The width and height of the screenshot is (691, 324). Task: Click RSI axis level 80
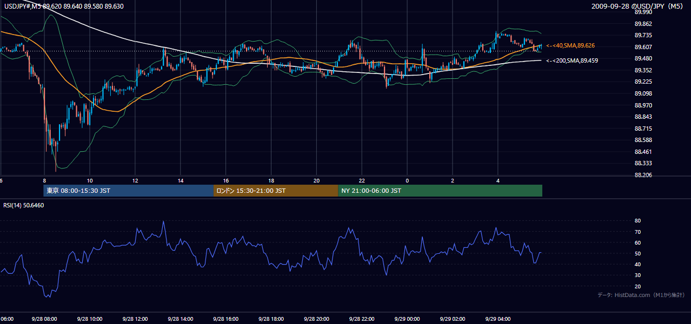pos(637,221)
